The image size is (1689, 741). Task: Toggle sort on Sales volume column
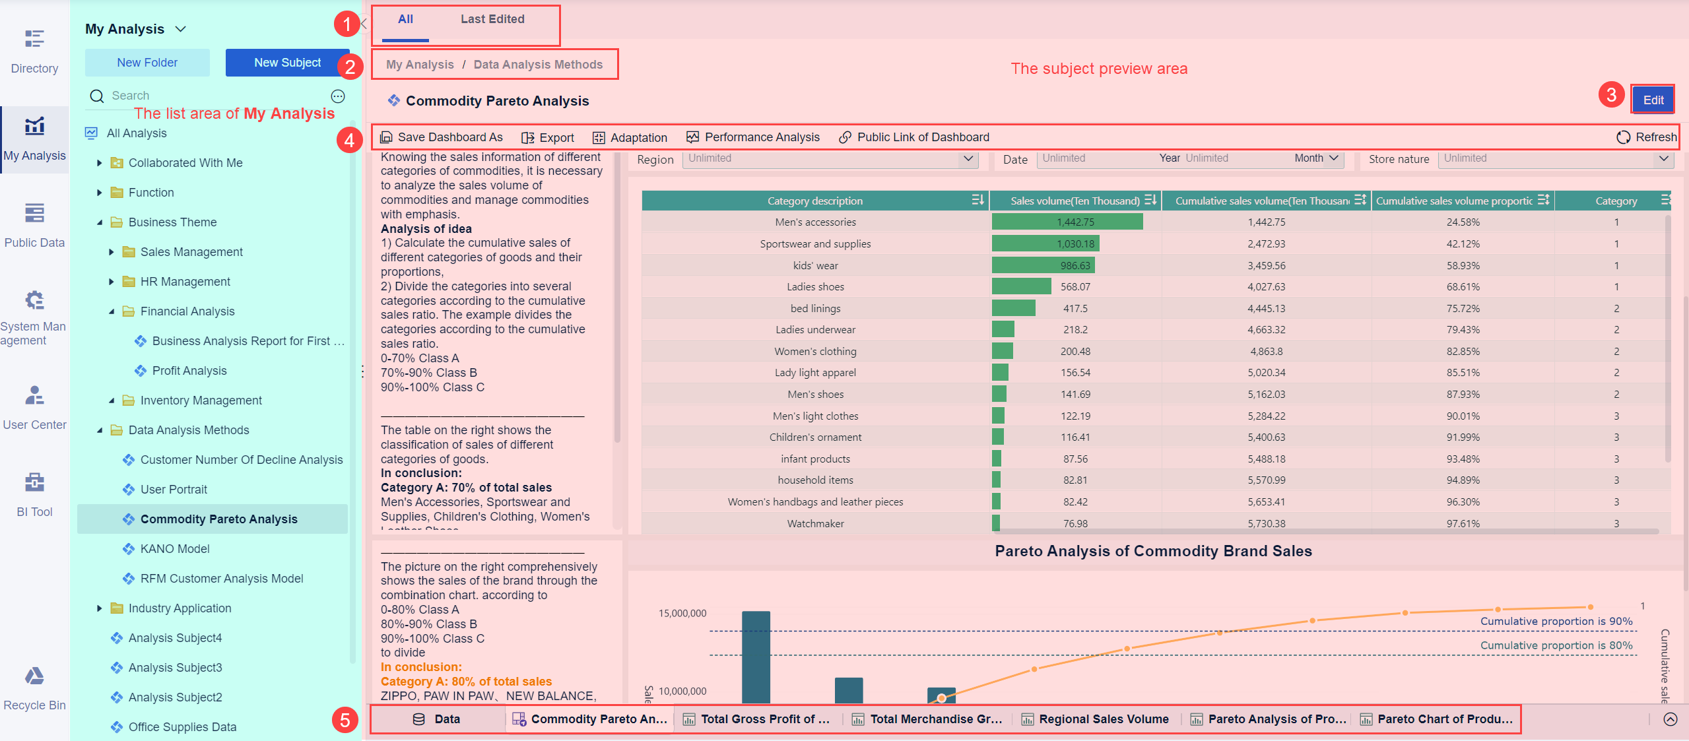pyautogui.click(x=1150, y=201)
